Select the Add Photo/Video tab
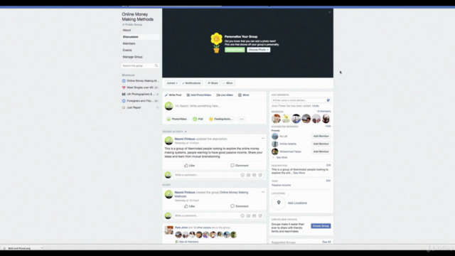The height and width of the screenshot is (256, 455). 199,95
